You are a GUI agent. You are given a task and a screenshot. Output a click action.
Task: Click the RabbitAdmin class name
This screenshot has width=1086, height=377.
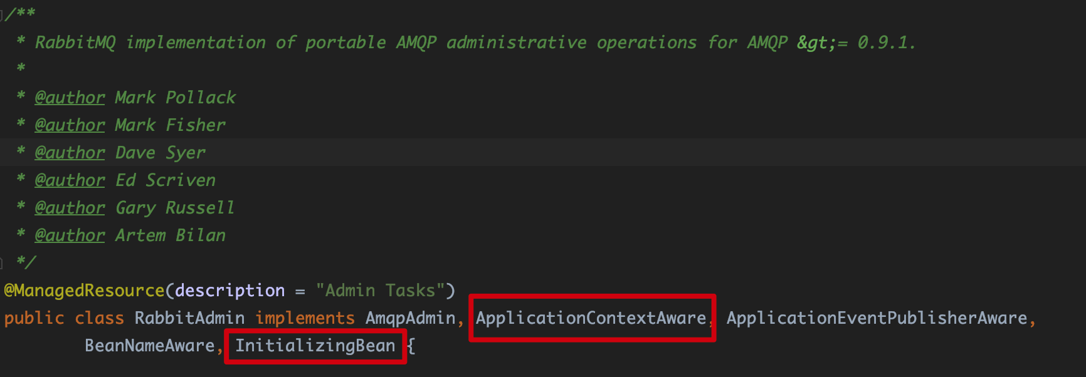coord(189,318)
